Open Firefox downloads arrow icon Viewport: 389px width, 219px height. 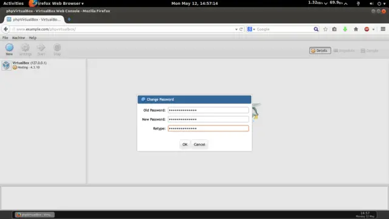click(x=345, y=29)
